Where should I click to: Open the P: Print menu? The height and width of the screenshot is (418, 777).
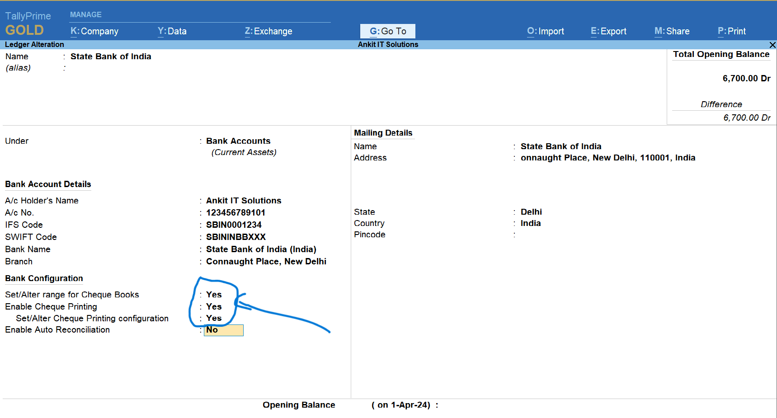tap(731, 31)
